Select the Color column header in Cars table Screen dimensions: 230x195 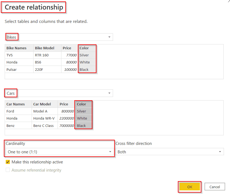(x=83, y=104)
